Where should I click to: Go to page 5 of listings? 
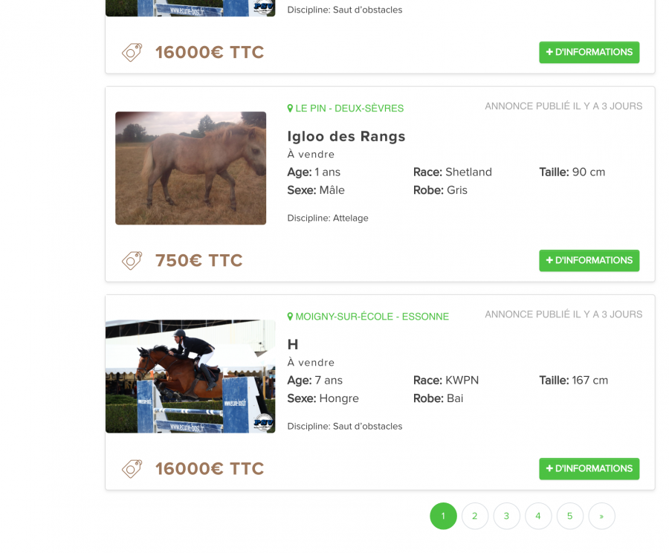[569, 517]
